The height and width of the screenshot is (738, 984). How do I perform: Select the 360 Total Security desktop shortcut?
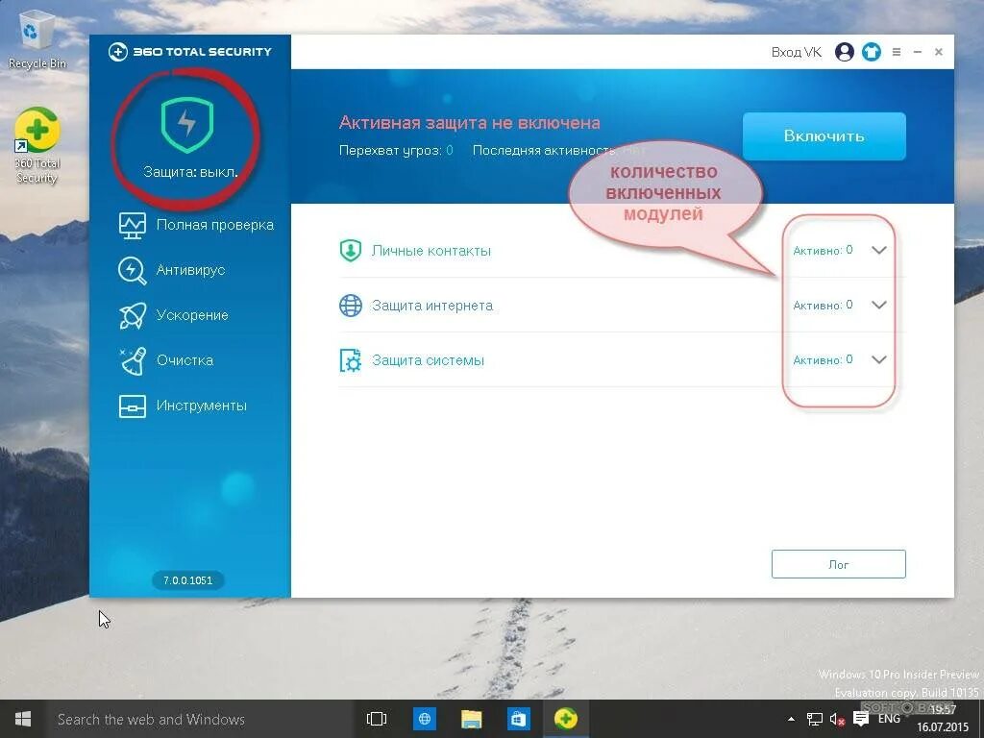pyautogui.click(x=37, y=146)
